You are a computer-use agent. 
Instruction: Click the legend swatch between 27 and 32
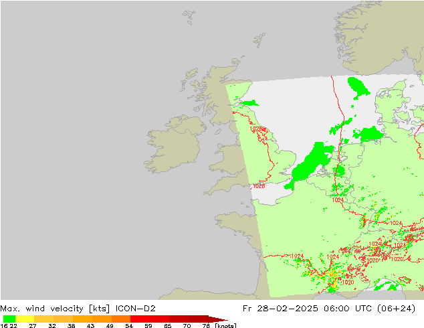(x=44, y=319)
